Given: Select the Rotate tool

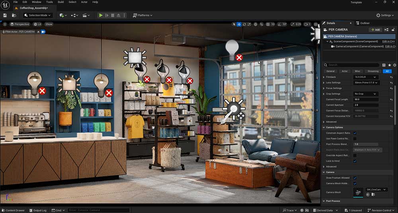Looking at the screenshot, I should coord(244,24).
